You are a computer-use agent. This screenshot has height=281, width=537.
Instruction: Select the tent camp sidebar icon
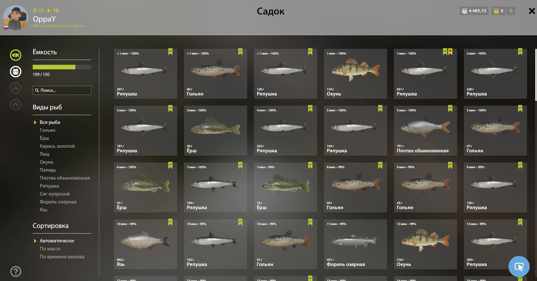click(16, 88)
